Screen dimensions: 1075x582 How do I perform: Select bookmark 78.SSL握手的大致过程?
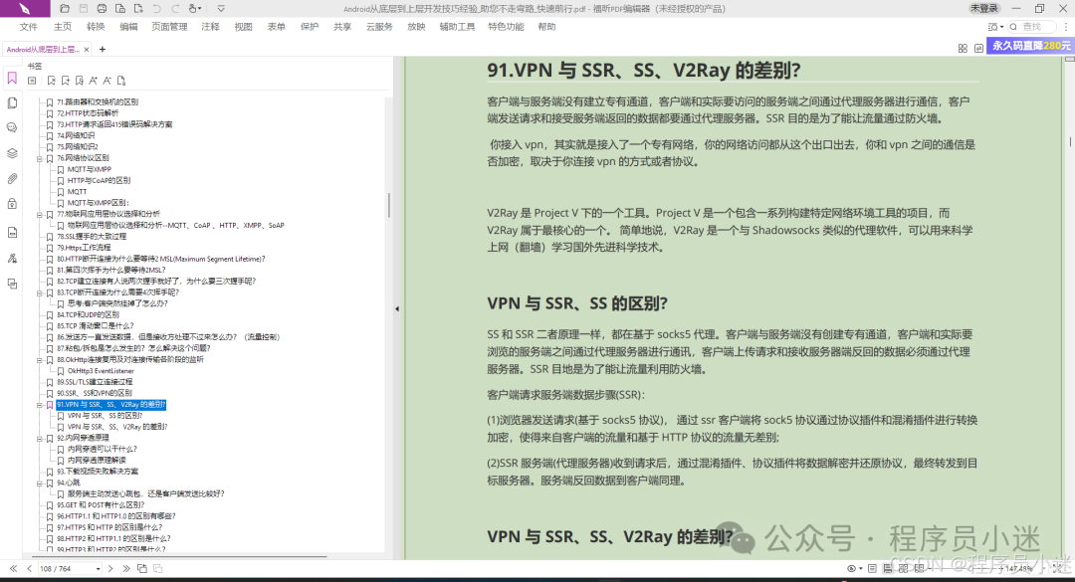point(92,237)
